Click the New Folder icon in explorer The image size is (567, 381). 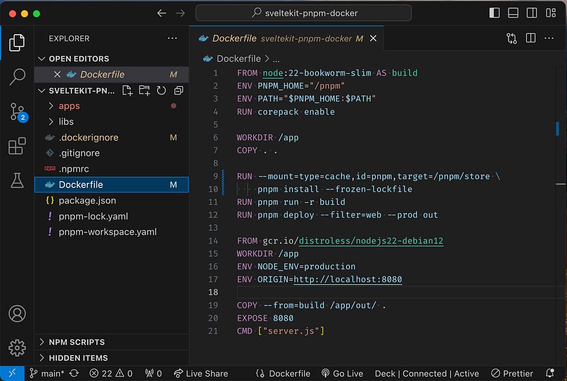point(144,90)
